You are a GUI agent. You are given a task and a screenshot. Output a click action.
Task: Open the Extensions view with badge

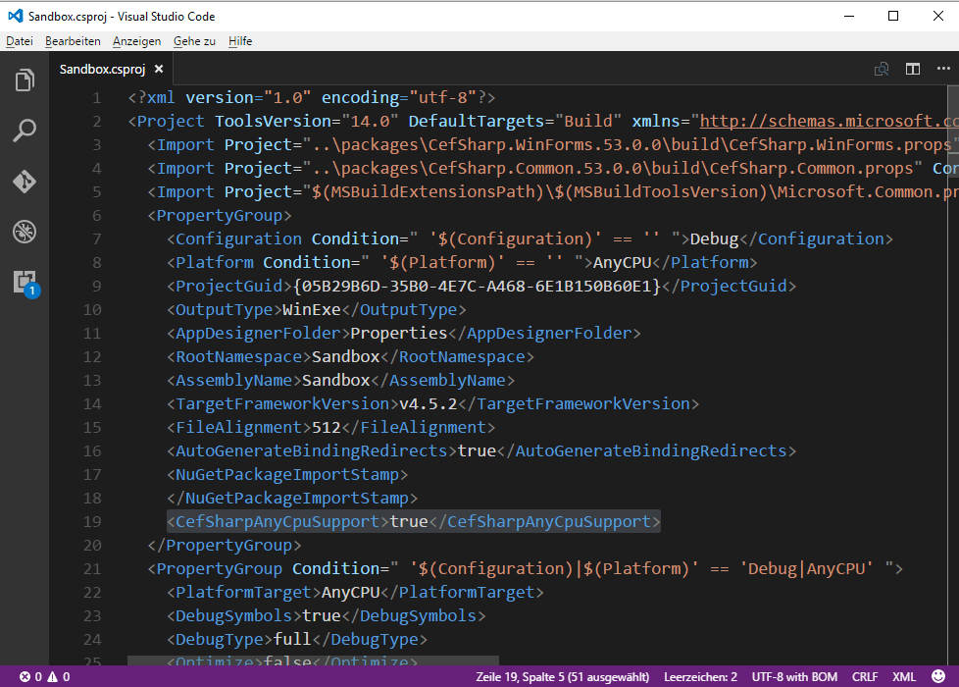25,283
